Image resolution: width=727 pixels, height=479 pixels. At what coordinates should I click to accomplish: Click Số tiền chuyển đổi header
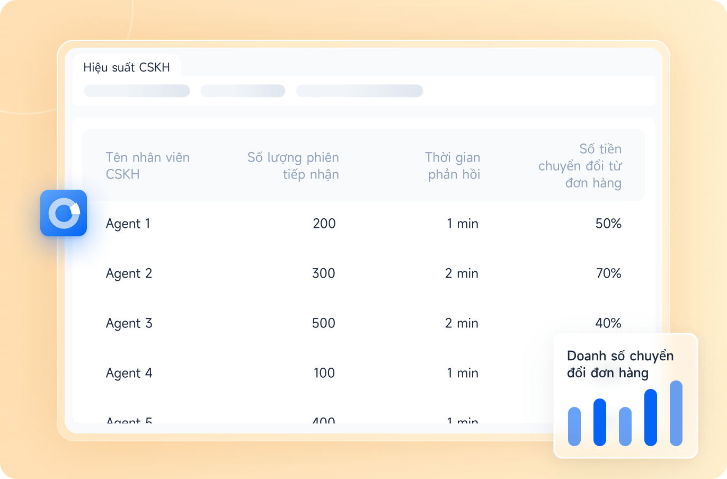click(580, 166)
